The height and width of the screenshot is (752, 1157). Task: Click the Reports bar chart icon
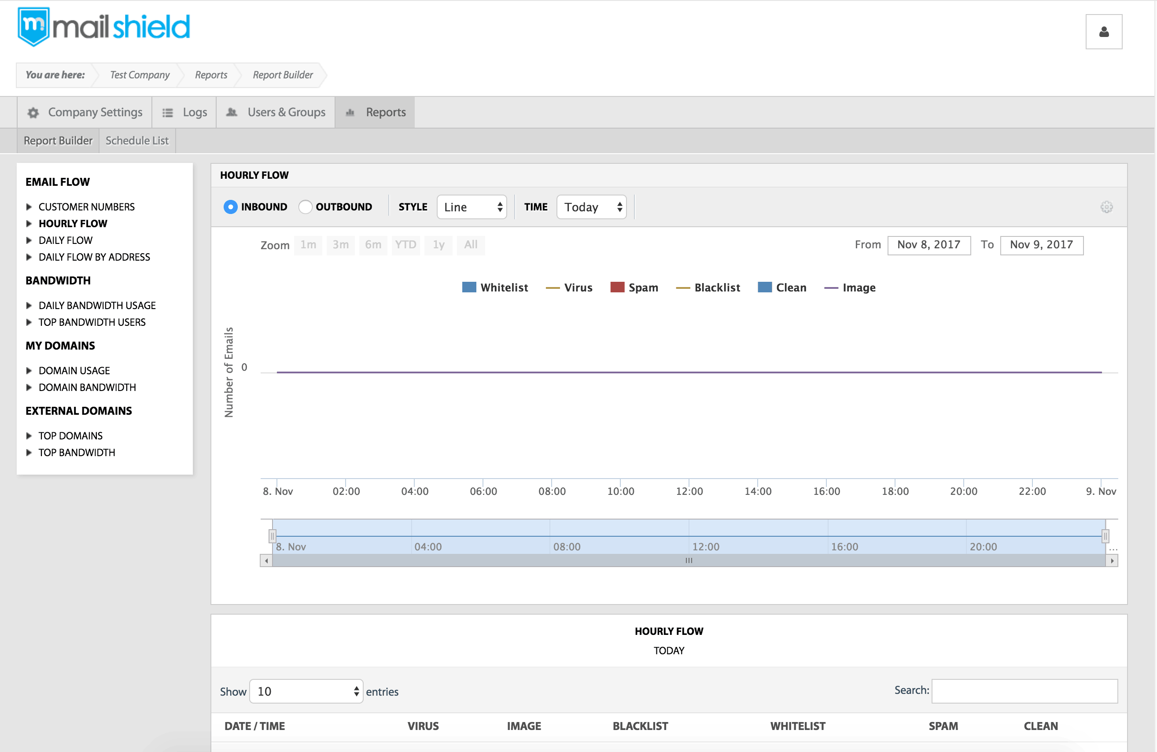[350, 113]
